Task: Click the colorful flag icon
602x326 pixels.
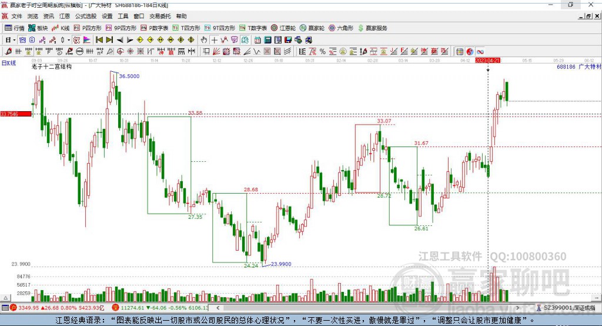Action: (87, 40)
